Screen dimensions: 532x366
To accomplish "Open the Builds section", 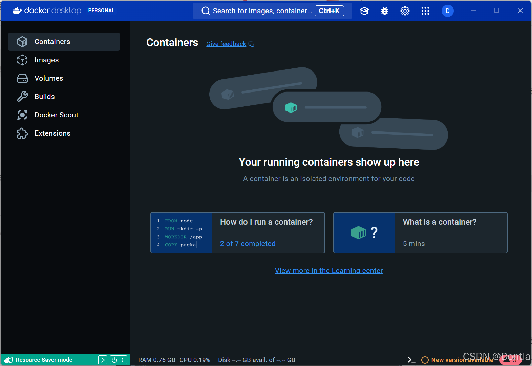I will (x=64, y=97).
